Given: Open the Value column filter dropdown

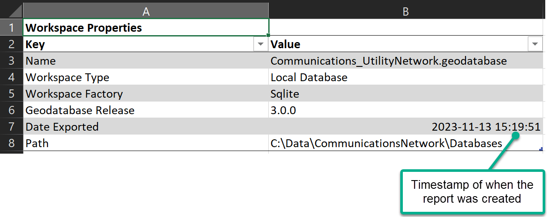Looking at the screenshot, I should point(535,44).
